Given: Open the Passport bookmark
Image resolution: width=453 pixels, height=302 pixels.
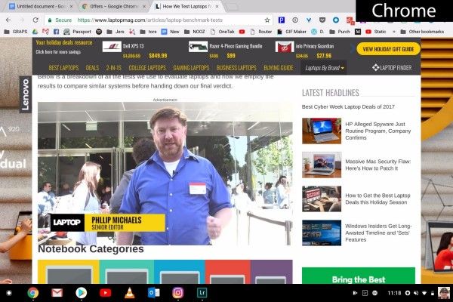Looking at the screenshot, I should tap(77, 32).
